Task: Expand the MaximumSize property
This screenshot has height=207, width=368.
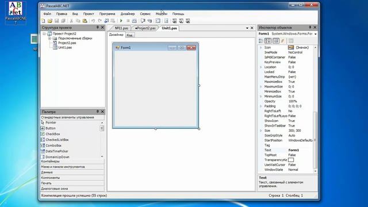Action: point(260,87)
